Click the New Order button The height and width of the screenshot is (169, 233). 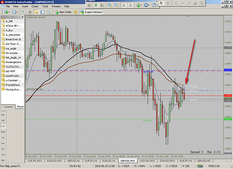coord(63,12)
